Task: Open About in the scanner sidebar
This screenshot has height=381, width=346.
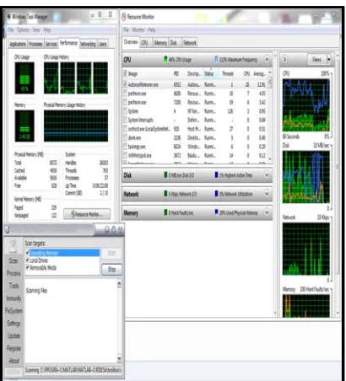Action: pyautogui.click(x=14, y=361)
